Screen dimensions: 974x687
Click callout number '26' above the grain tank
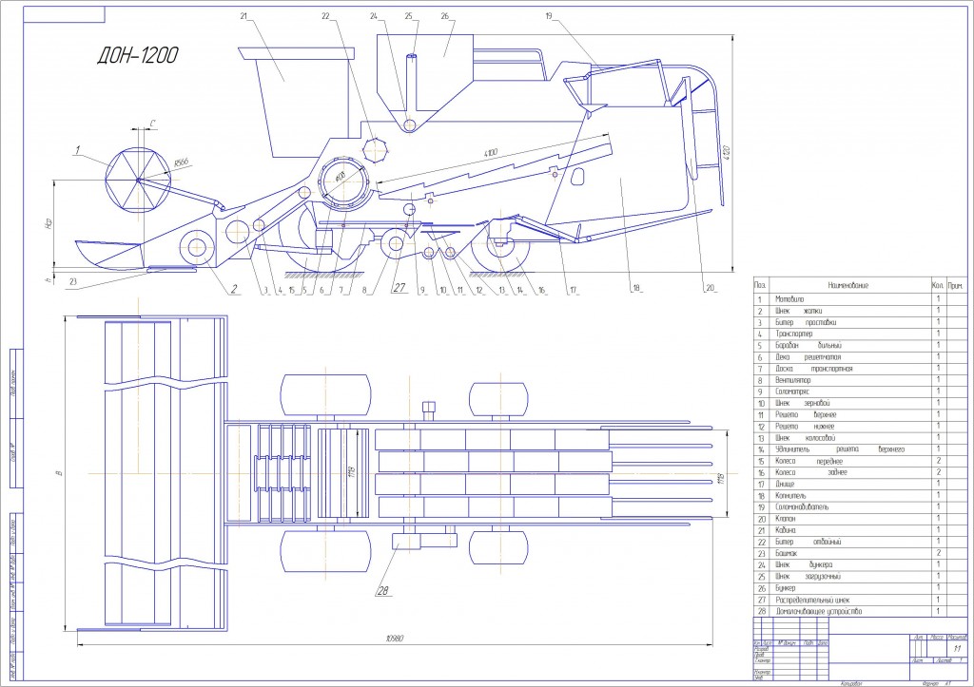(445, 16)
